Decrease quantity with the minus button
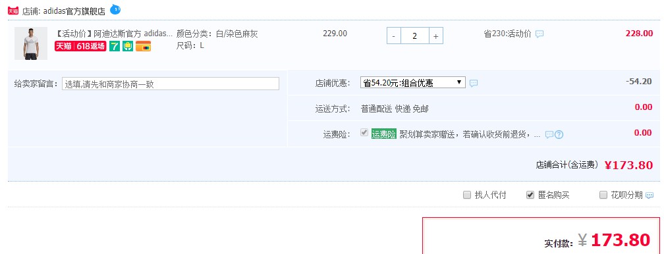 (394, 36)
